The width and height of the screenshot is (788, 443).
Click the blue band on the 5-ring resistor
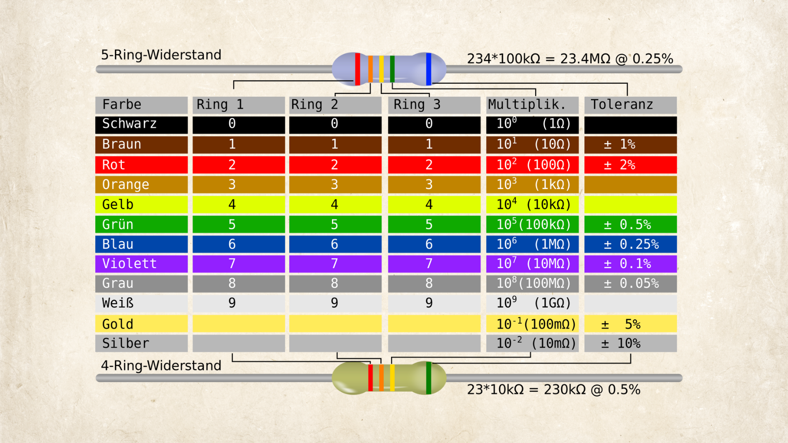point(428,69)
